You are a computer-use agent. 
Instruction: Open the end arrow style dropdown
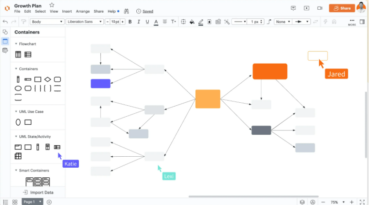pos(302,22)
